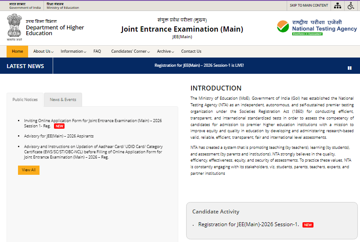
Task: Open Inviting Online Application Form notice
Action: [93, 123]
